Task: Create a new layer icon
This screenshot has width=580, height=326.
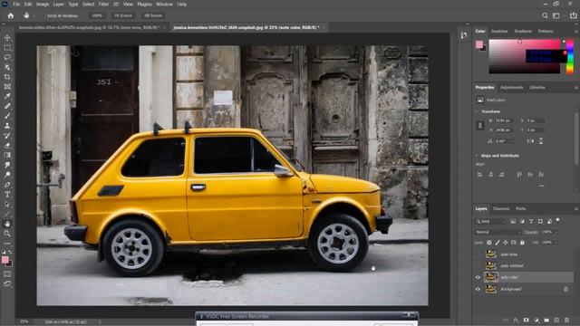Action: (x=556, y=320)
